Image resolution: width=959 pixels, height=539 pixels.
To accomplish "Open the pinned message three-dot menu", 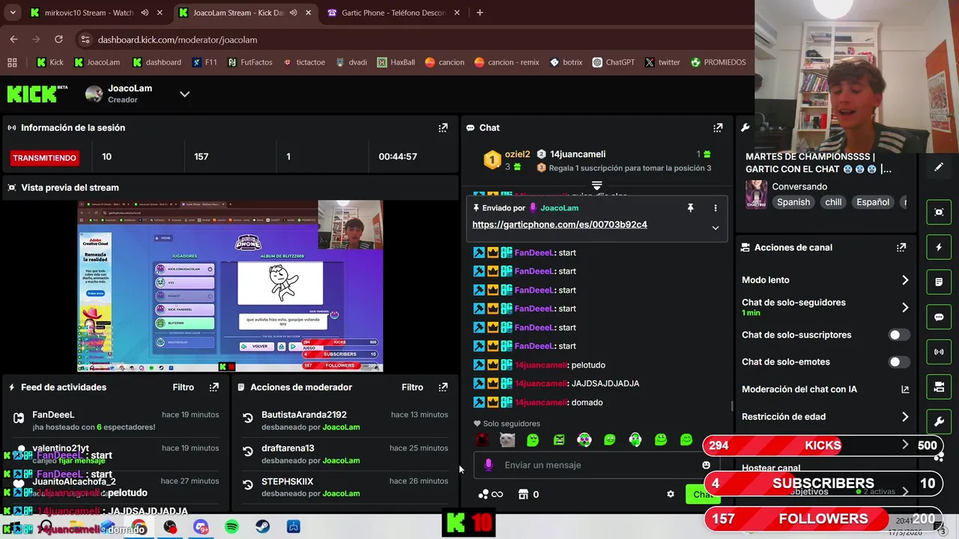I will 716,208.
